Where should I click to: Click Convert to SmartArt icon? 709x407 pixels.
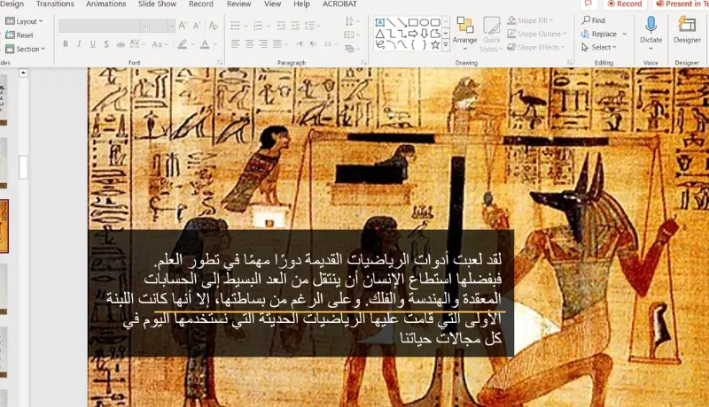pos(352,49)
